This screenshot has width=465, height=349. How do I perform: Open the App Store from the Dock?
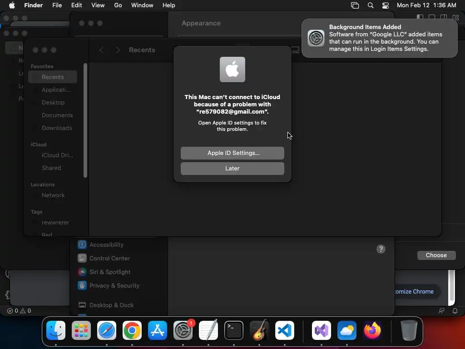158,330
